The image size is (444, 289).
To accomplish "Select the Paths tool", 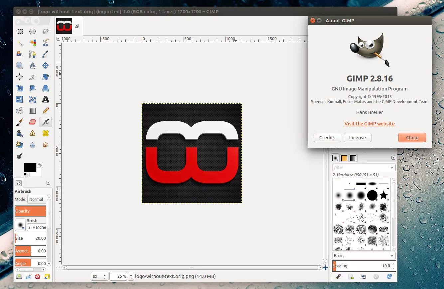I will [32, 54].
